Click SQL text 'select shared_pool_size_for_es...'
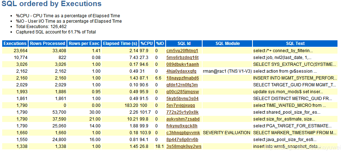Screen dimensions: 344x154 coord(287,112)
